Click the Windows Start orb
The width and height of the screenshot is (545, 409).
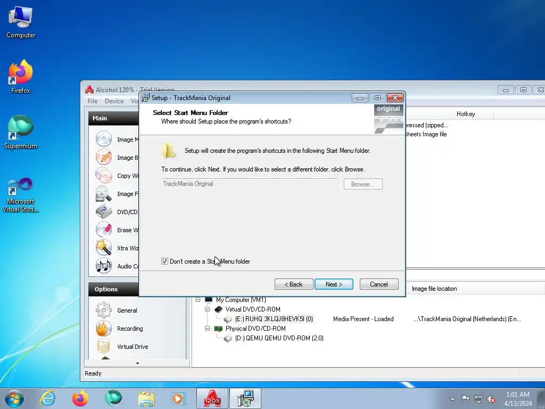coord(14,398)
